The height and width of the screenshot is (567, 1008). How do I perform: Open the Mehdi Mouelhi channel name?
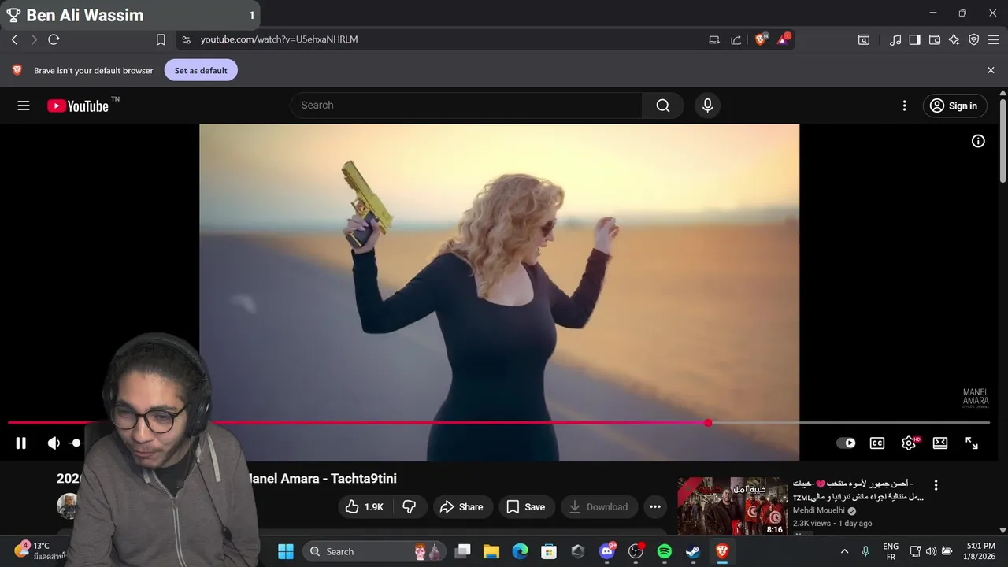click(x=819, y=510)
